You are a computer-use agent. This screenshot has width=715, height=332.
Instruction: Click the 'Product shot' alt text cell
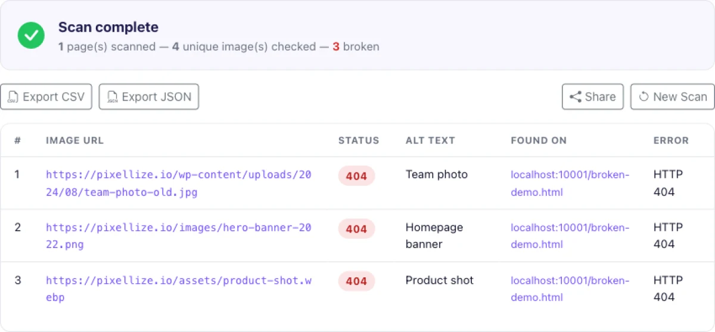click(x=440, y=280)
